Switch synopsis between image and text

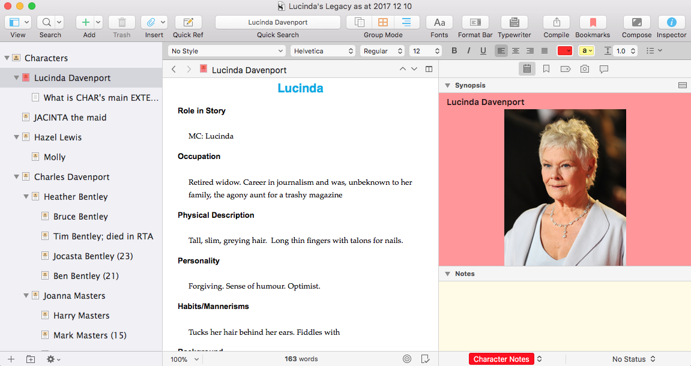coord(683,85)
